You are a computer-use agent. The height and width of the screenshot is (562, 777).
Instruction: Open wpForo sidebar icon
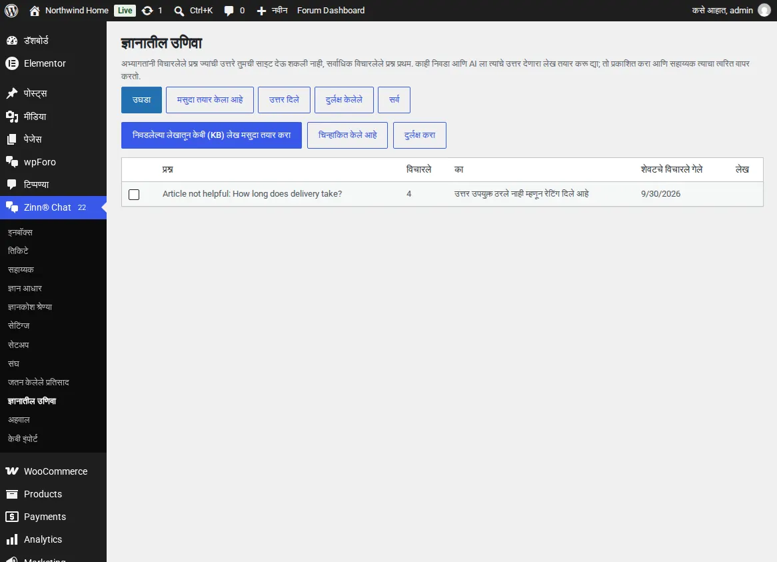pyautogui.click(x=12, y=161)
